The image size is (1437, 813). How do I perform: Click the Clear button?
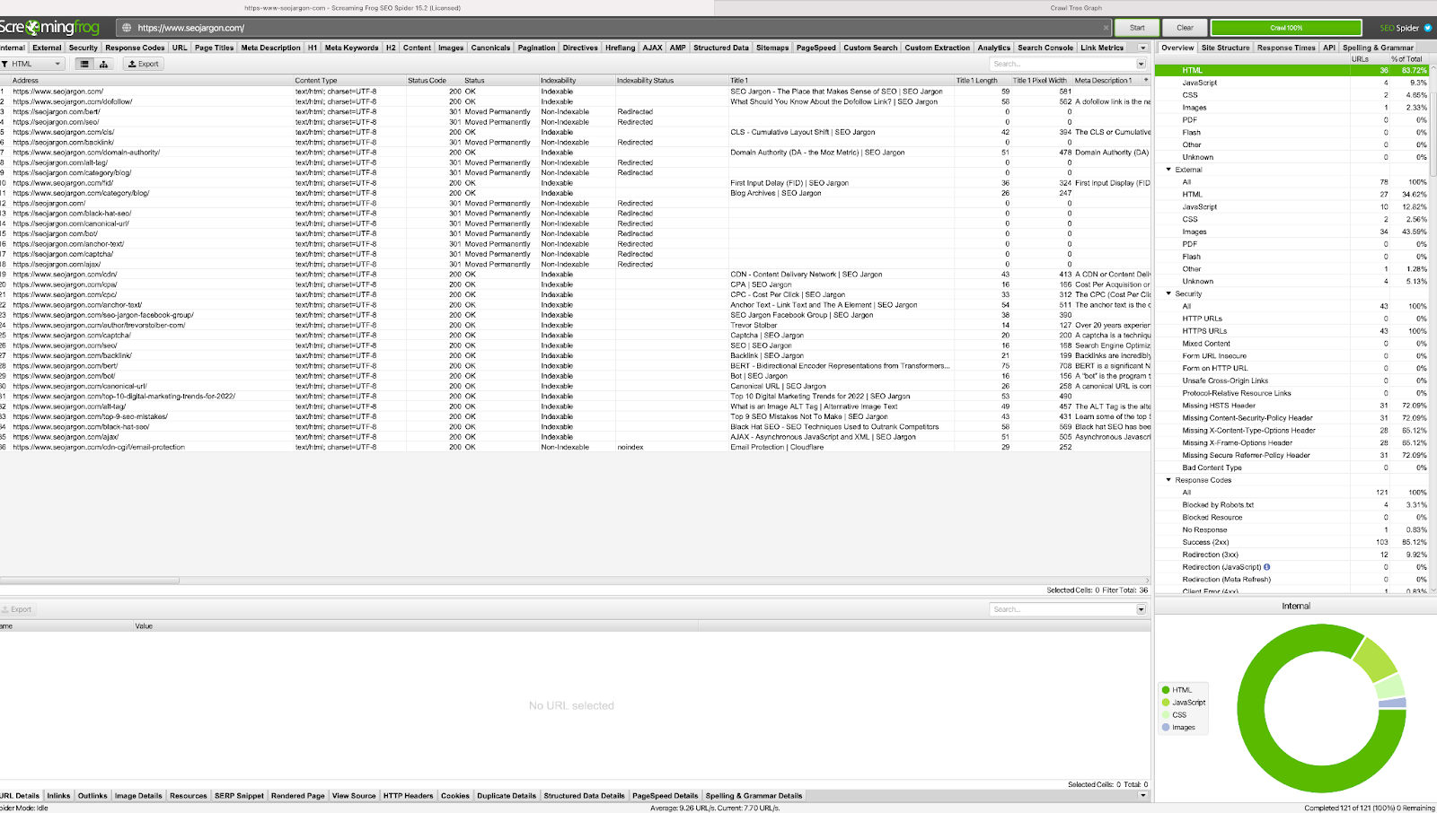tap(1186, 28)
